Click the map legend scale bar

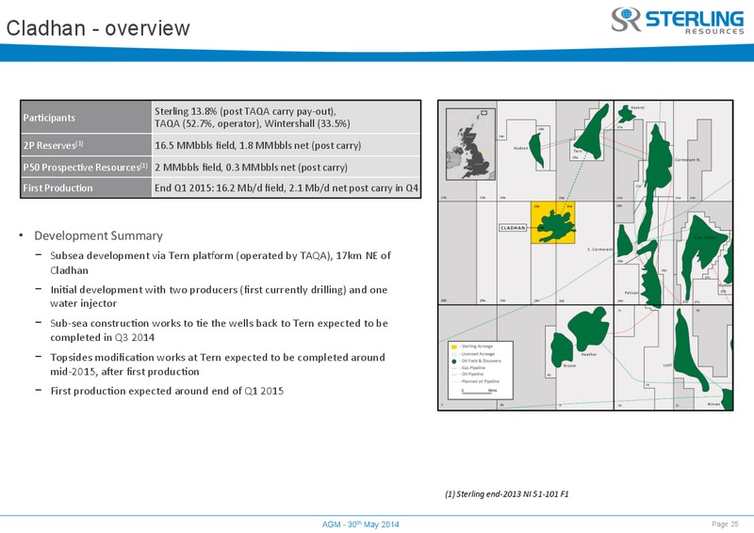477,393
